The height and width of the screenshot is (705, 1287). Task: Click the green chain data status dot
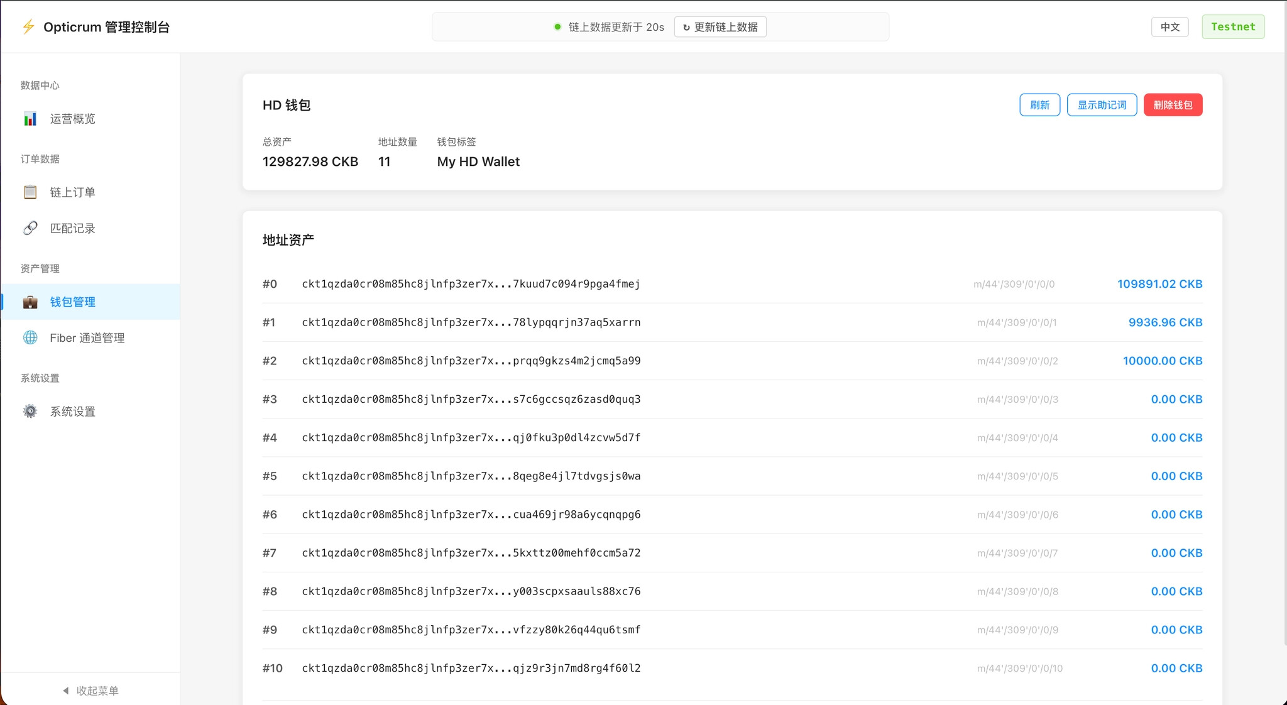click(557, 27)
